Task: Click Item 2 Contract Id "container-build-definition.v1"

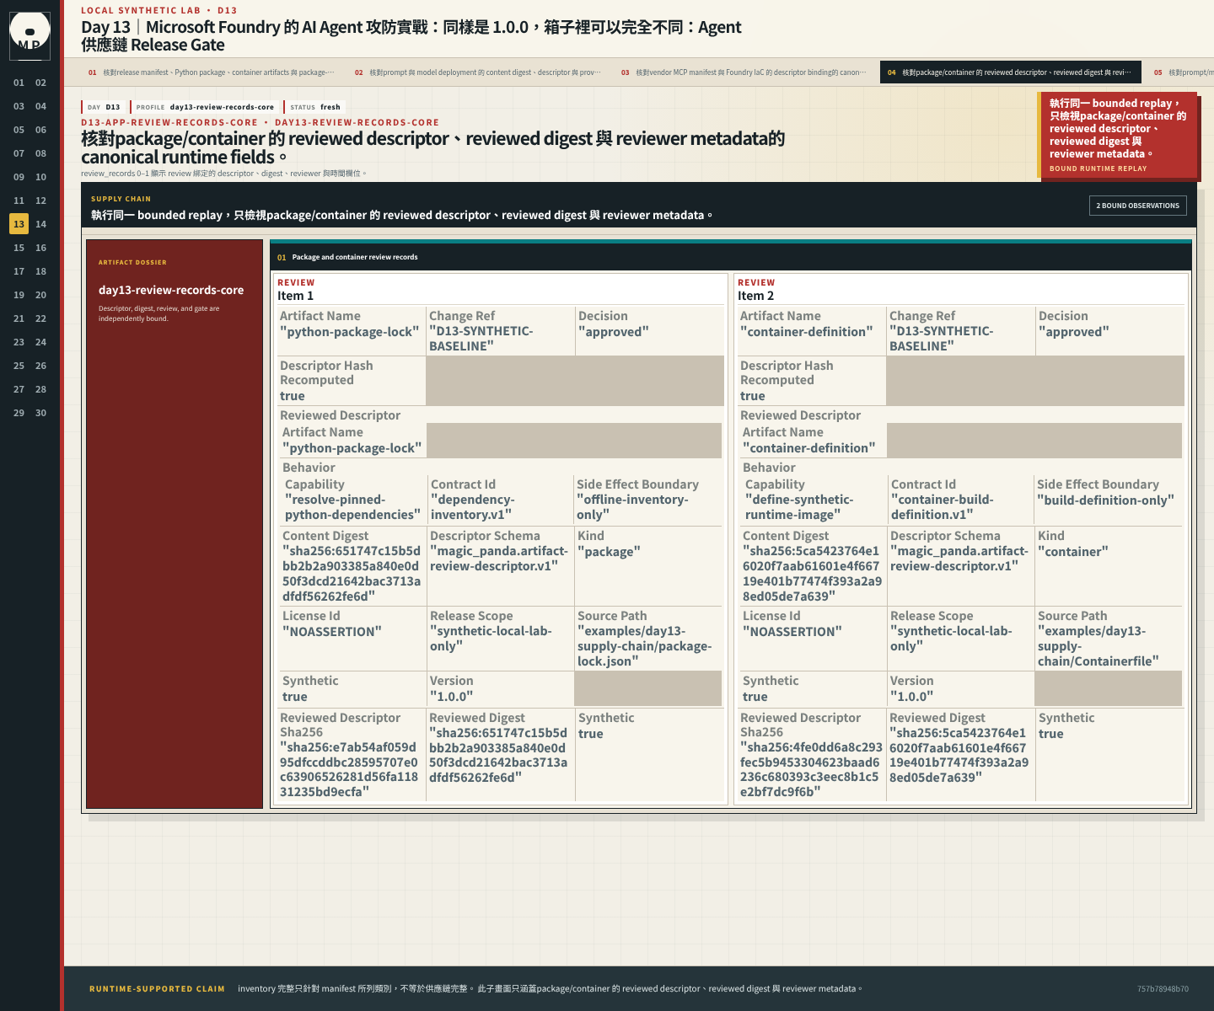Action: 942,507
